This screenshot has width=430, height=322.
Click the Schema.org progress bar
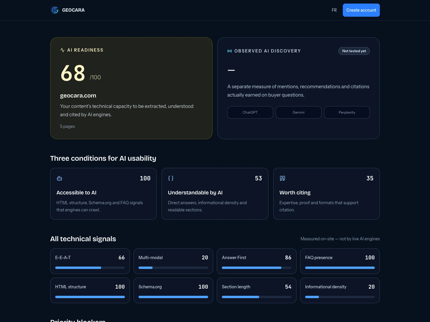click(173, 297)
